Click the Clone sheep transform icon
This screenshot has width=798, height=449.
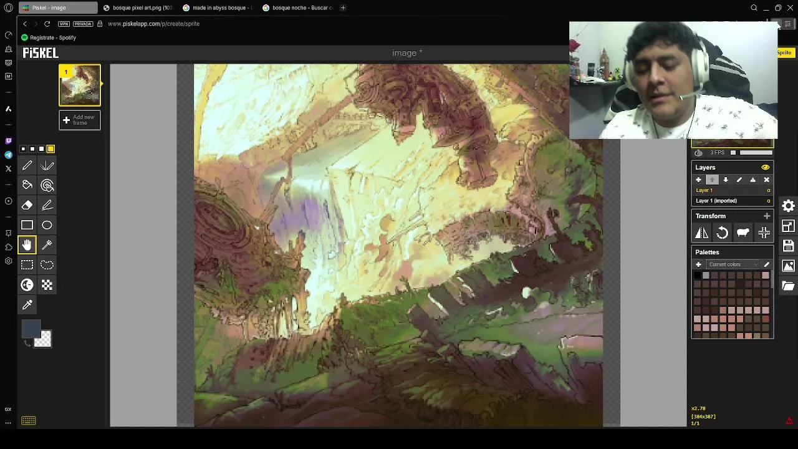click(743, 233)
